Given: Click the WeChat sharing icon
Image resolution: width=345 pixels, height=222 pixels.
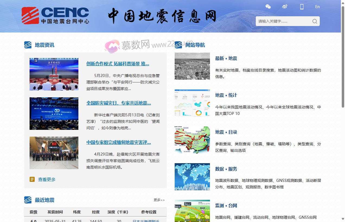Looking at the screenshot, I should click(268, 7).
